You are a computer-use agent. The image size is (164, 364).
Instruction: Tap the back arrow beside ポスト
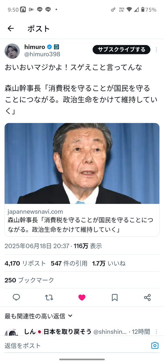[x=11, y=28]
